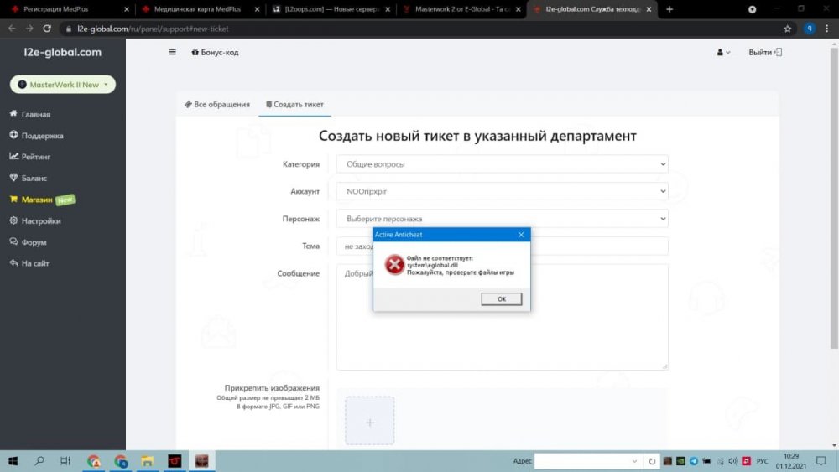Click the hamburger menu icon

[x=173, y=52]
